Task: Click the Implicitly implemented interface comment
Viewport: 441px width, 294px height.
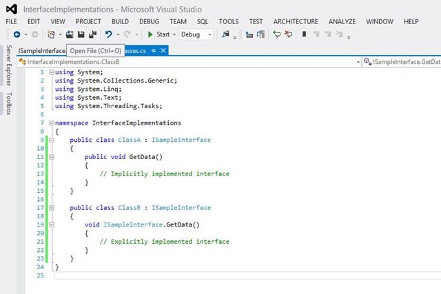Action: (x=165, y=174)
